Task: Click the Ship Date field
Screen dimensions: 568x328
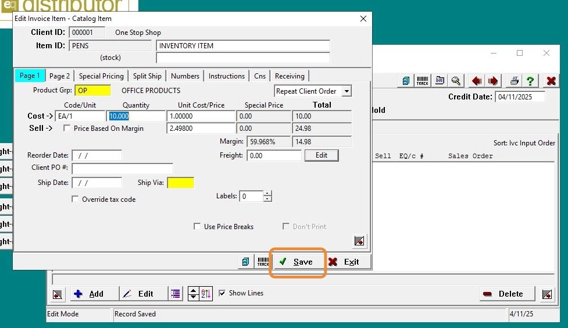Action: point(97,183)
